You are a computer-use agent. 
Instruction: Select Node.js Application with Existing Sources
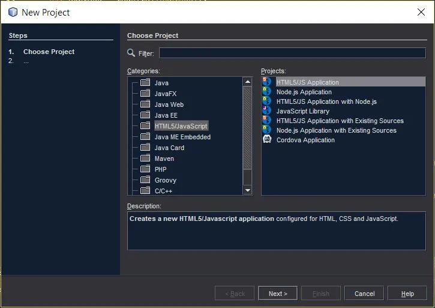pyautogui.click(x=336, y=130)
